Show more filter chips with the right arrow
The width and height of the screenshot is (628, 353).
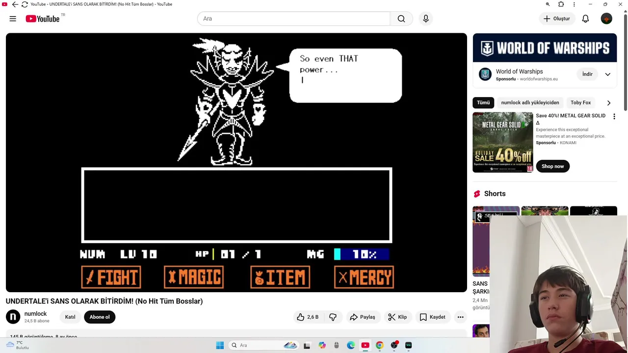(x=609, y=103)
